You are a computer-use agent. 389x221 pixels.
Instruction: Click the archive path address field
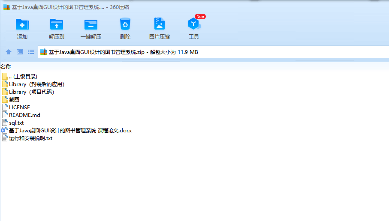[x=213, y=52]
